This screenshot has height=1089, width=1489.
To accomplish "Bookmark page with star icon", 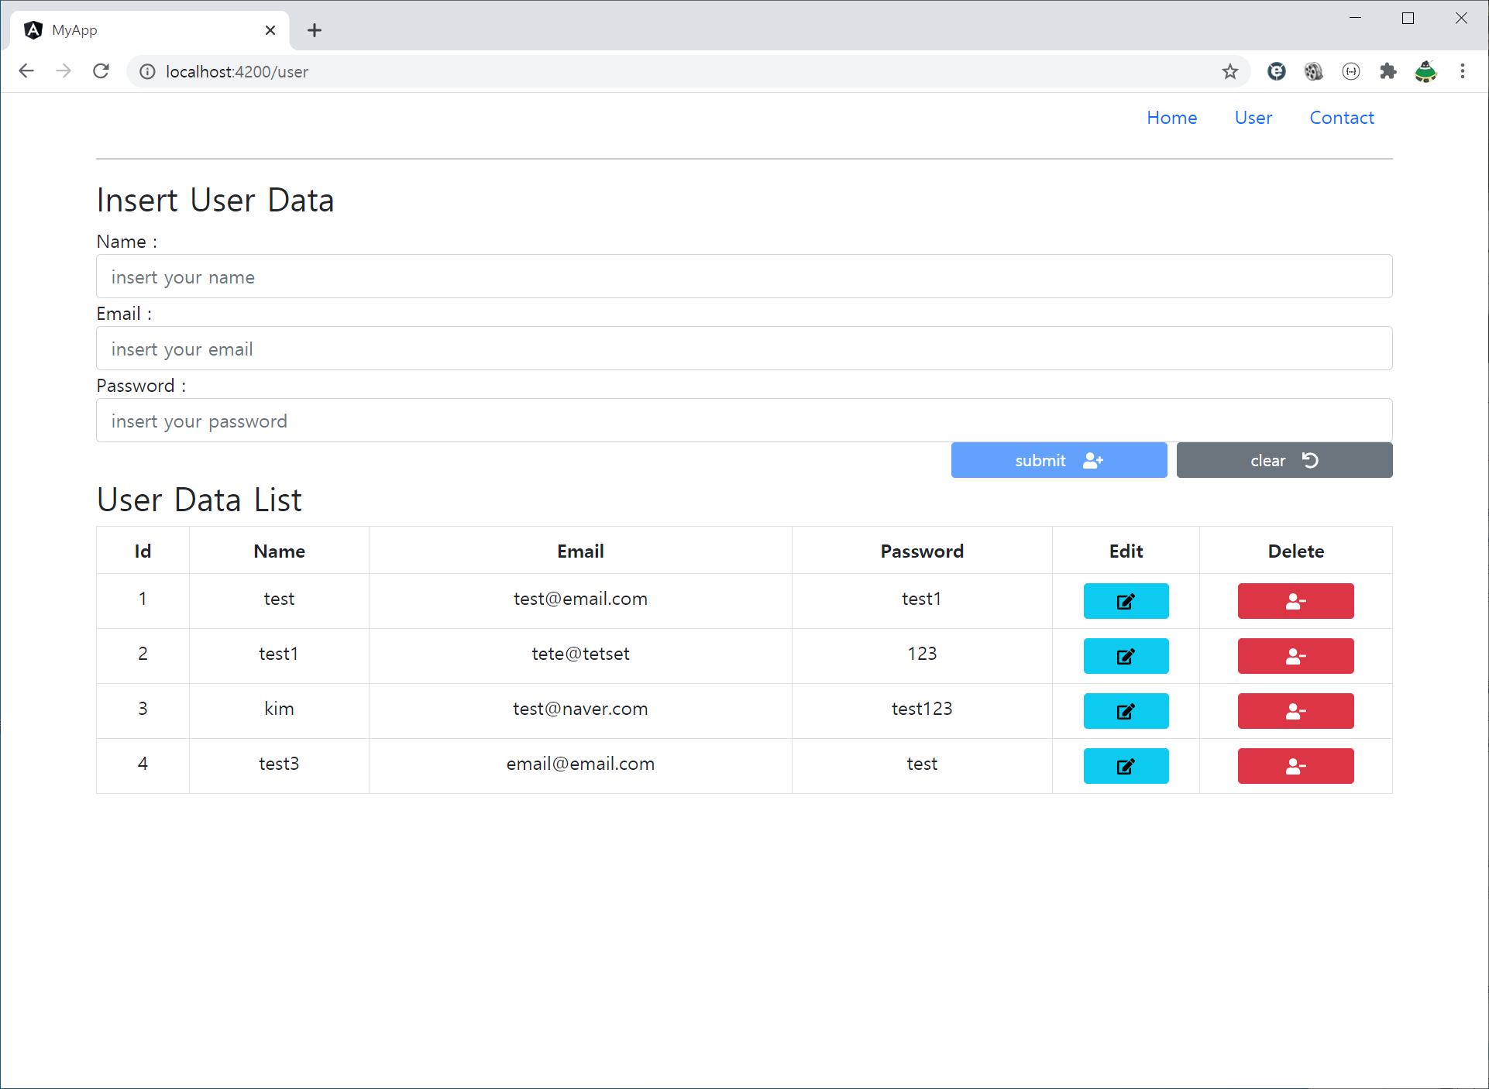I will (1229, 72).
